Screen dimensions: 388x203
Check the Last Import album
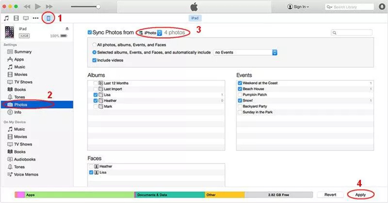(x=95, y=89)
